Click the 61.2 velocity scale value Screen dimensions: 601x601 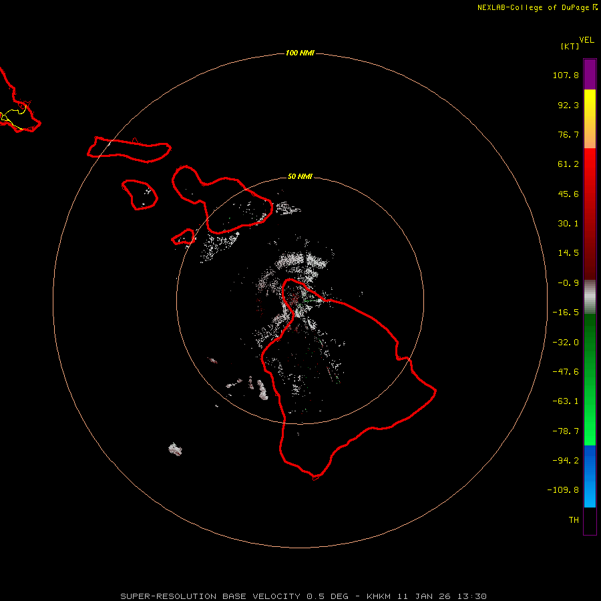click(x=568, y=164)
